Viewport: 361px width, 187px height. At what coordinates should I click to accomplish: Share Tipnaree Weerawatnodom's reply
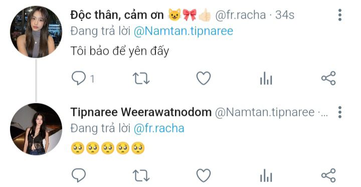tap(328, 175)
